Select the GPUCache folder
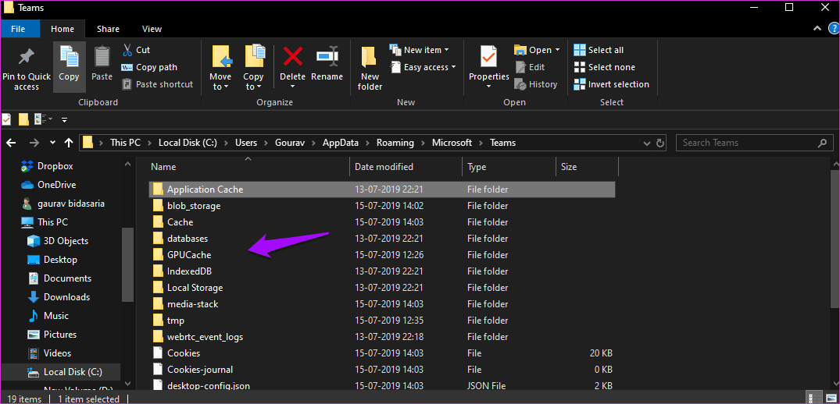 tap(188, 255)
